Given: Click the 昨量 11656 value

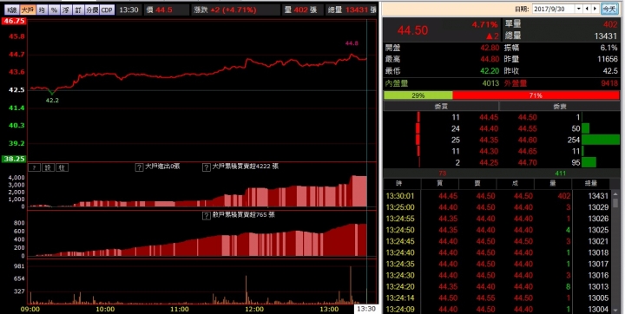Looking at the screenshot, I should 608,59.
